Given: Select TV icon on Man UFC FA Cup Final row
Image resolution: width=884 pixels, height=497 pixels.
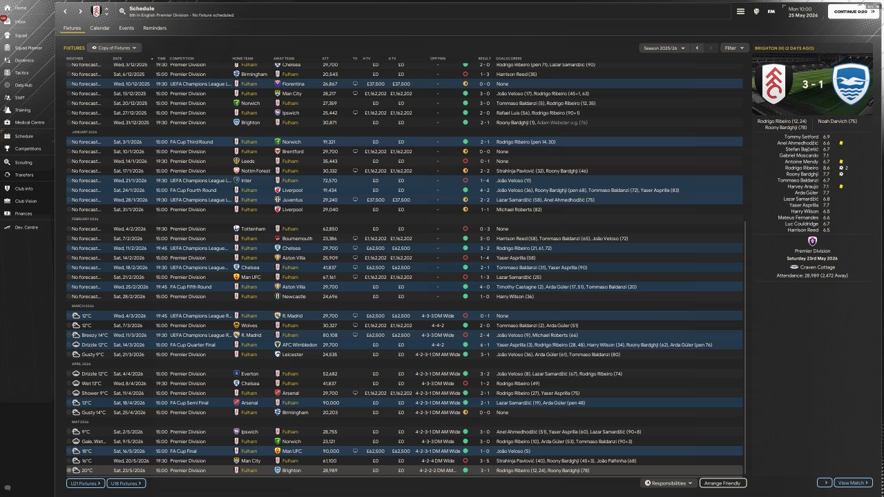Looking at the screenshot, I should point(355,451).
